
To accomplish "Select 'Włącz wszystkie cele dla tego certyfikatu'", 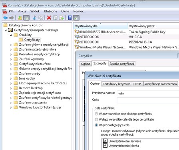I will [96, 114].
